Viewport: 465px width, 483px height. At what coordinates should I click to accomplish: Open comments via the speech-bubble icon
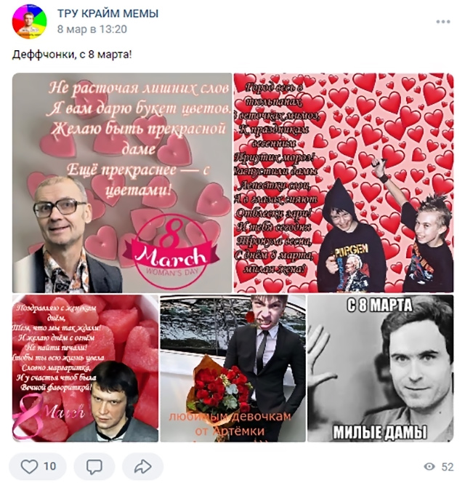(x=94, y=466)
